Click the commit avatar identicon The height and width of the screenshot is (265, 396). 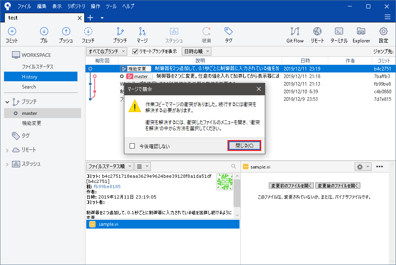tap(225, 182)
